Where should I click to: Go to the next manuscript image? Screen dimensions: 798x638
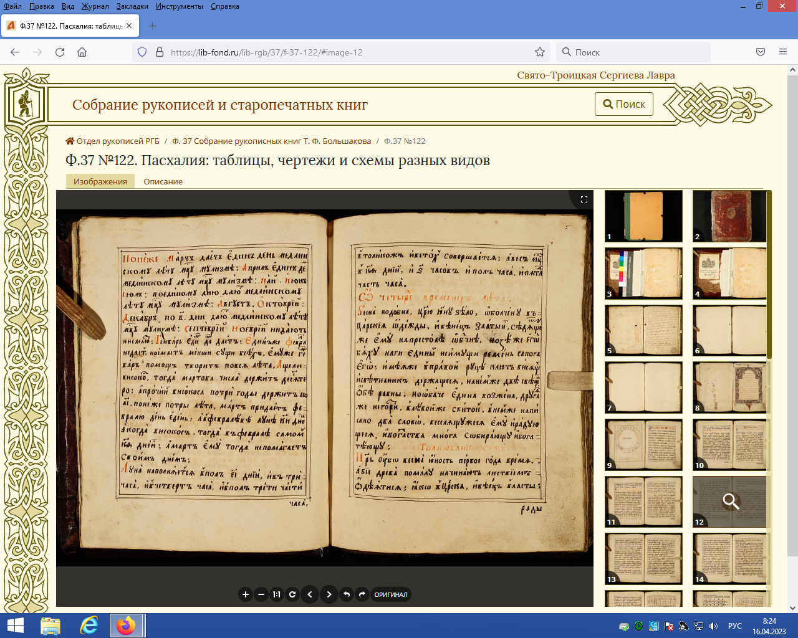(329, 594)
